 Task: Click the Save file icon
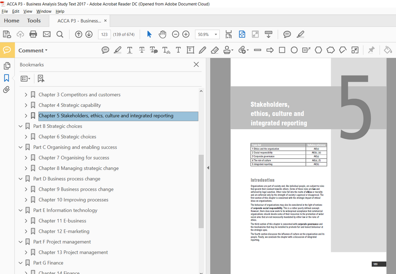7,34
